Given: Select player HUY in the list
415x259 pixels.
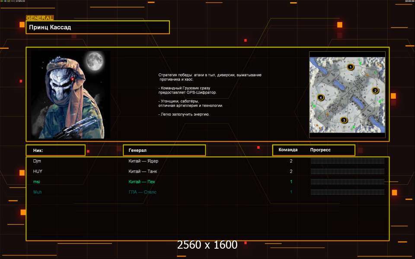Looking at the screenshot, I should click(x=38, y=171).
